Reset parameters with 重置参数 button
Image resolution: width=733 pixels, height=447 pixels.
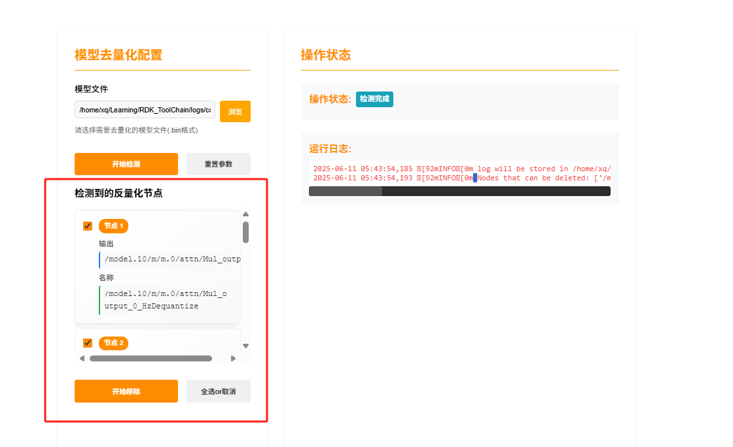coord(219,164)
